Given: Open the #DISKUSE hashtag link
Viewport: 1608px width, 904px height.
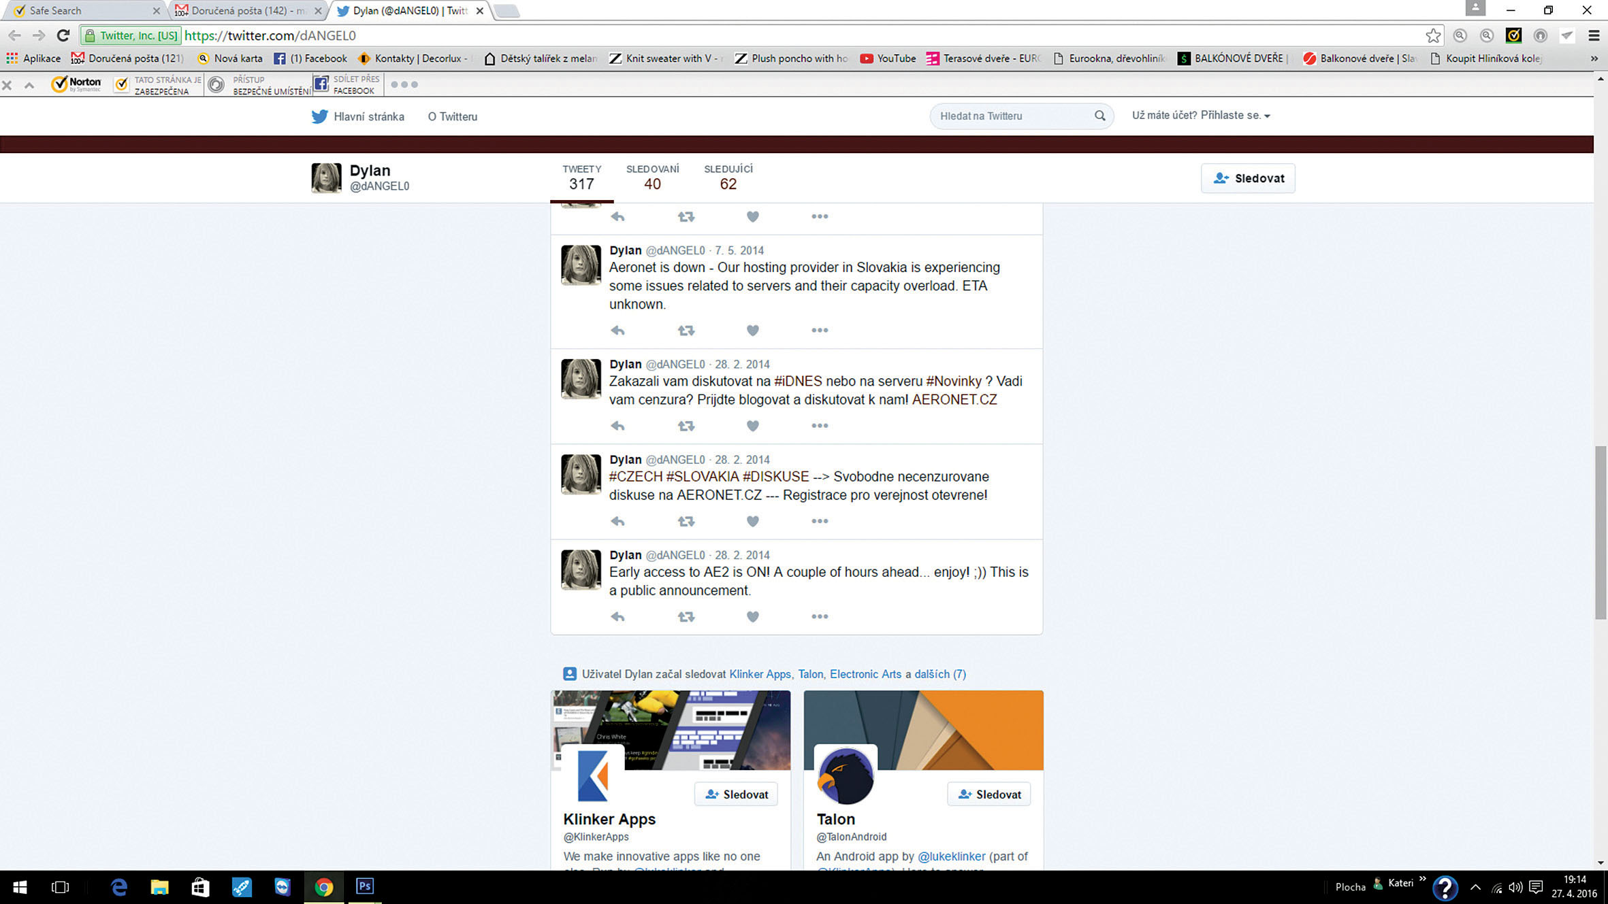Looking at the screenshot, I should click(776, 477).
